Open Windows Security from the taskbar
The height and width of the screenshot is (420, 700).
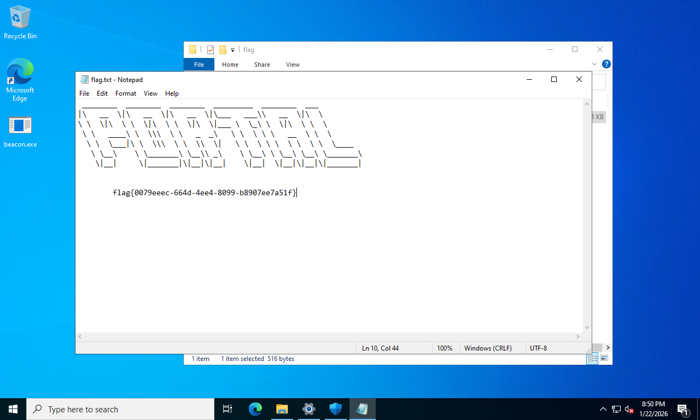click(x=335, y=409)
